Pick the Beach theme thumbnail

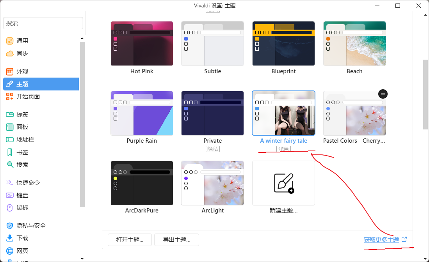[x=354, y=43]
